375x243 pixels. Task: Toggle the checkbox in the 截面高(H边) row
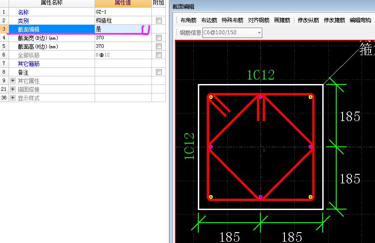click(x=159, y=46)
